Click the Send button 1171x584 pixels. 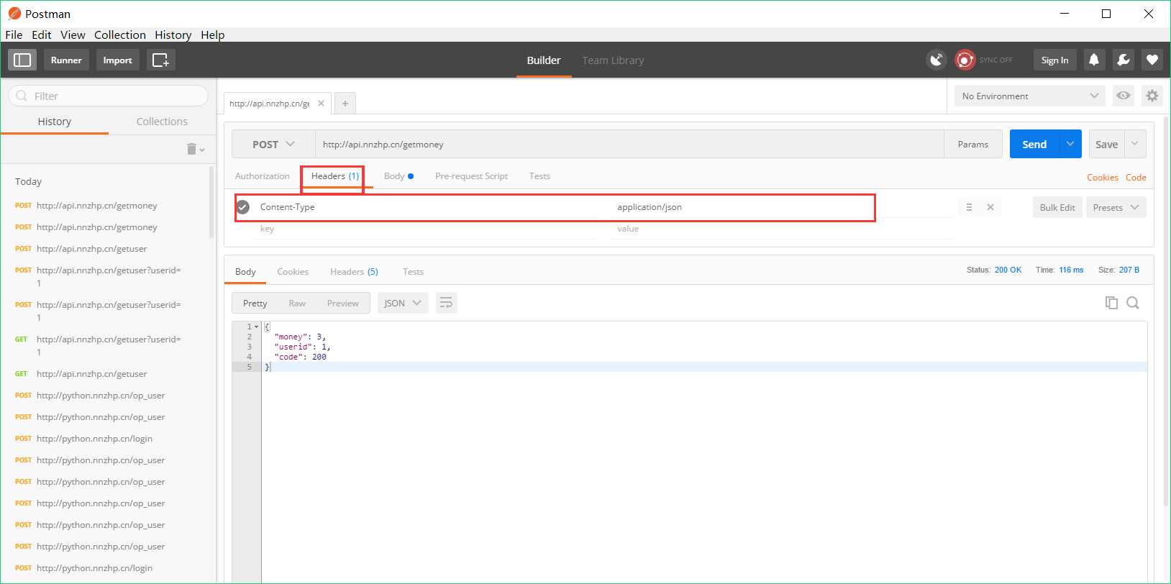point(1034,144)
